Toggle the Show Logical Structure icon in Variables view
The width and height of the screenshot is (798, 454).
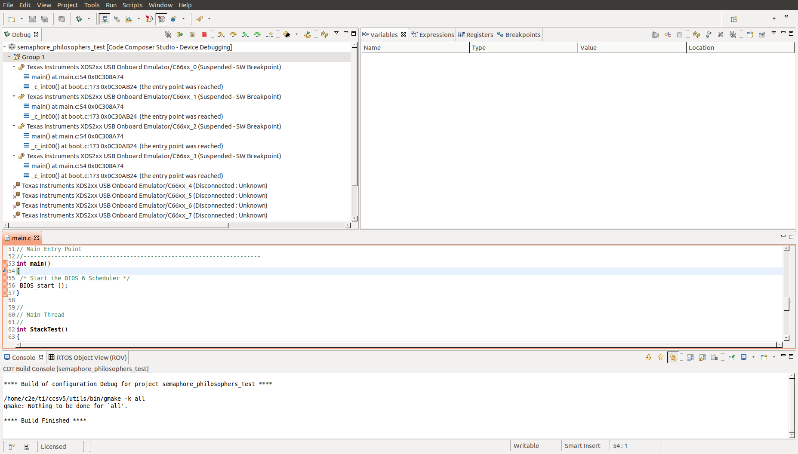click(x=667, y=34)
